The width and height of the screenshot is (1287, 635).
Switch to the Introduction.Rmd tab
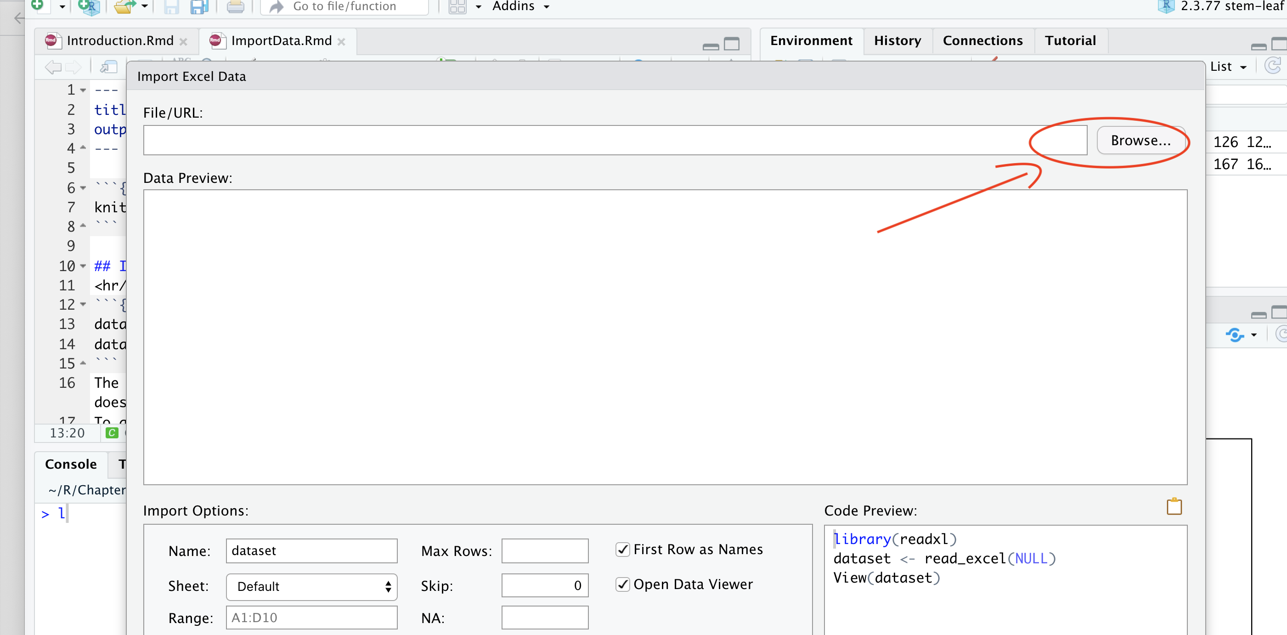tap(120, 40)
